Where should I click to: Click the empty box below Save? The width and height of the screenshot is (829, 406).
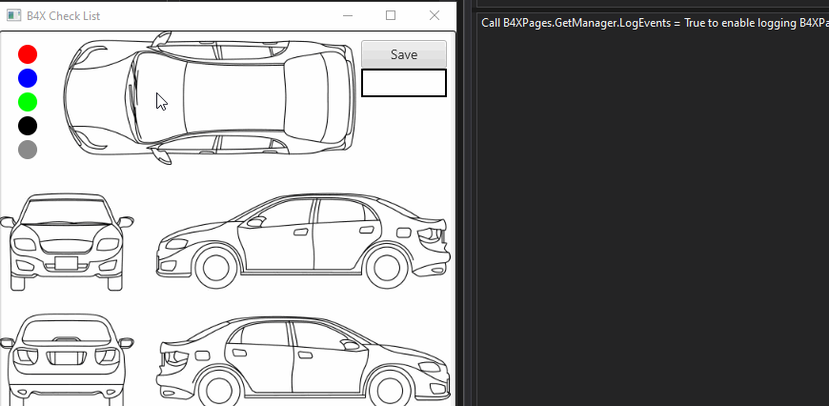tap(404, 83)
